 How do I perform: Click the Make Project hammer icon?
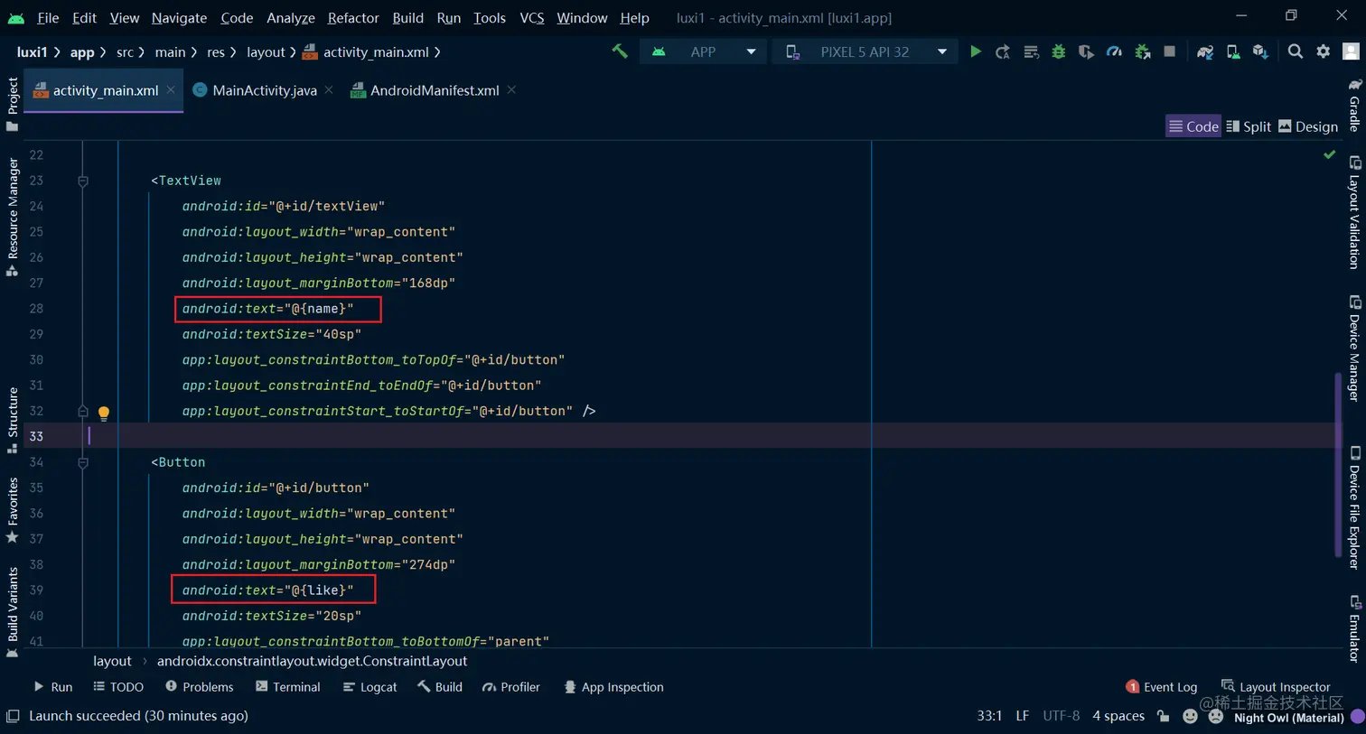[x=620, y=51]
